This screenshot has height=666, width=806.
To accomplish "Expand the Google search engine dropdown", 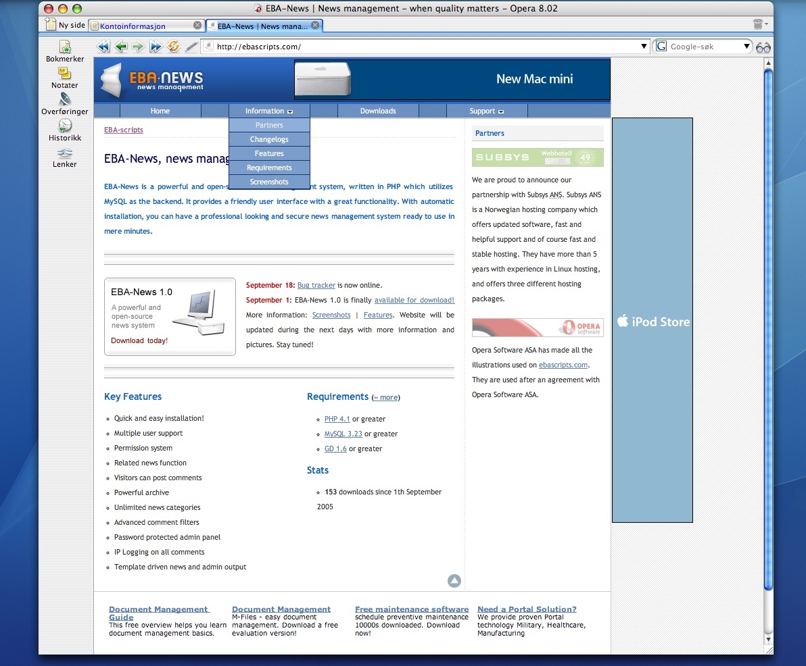I will pos(747,46).
